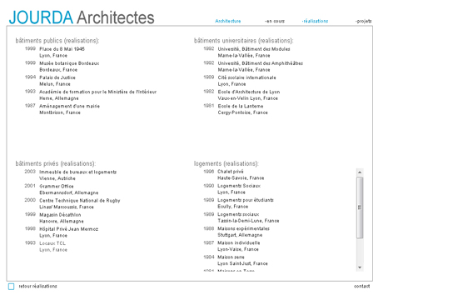The width and height of the screenshot is (458, 300).
Task: Go to the en cours section
Action: (275, 21)
